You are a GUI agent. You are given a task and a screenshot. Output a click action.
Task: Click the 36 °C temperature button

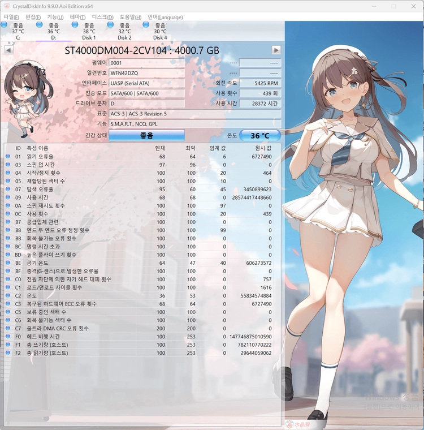point(260,135)
